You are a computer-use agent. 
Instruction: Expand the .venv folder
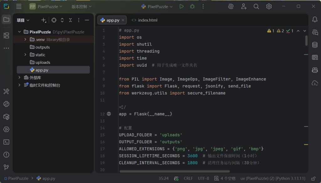(25, 39)
